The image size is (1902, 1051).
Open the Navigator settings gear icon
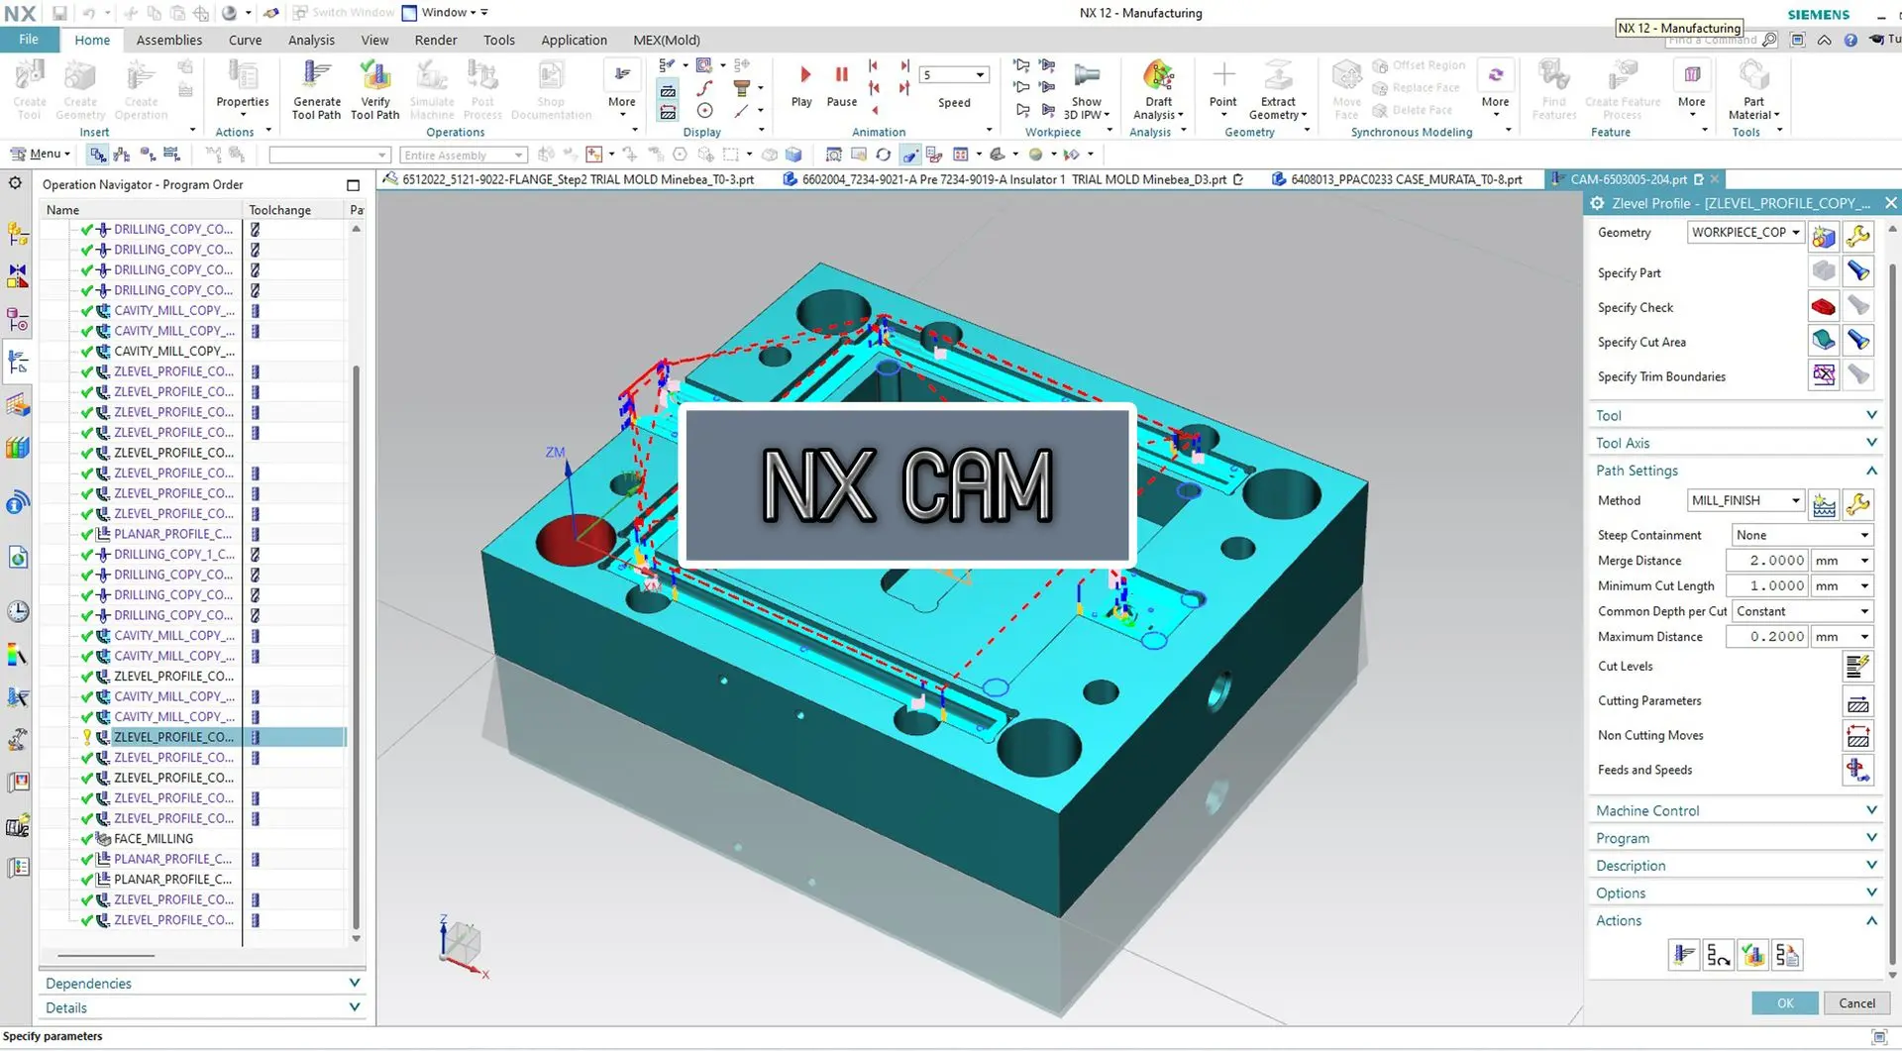click(15, 183)
